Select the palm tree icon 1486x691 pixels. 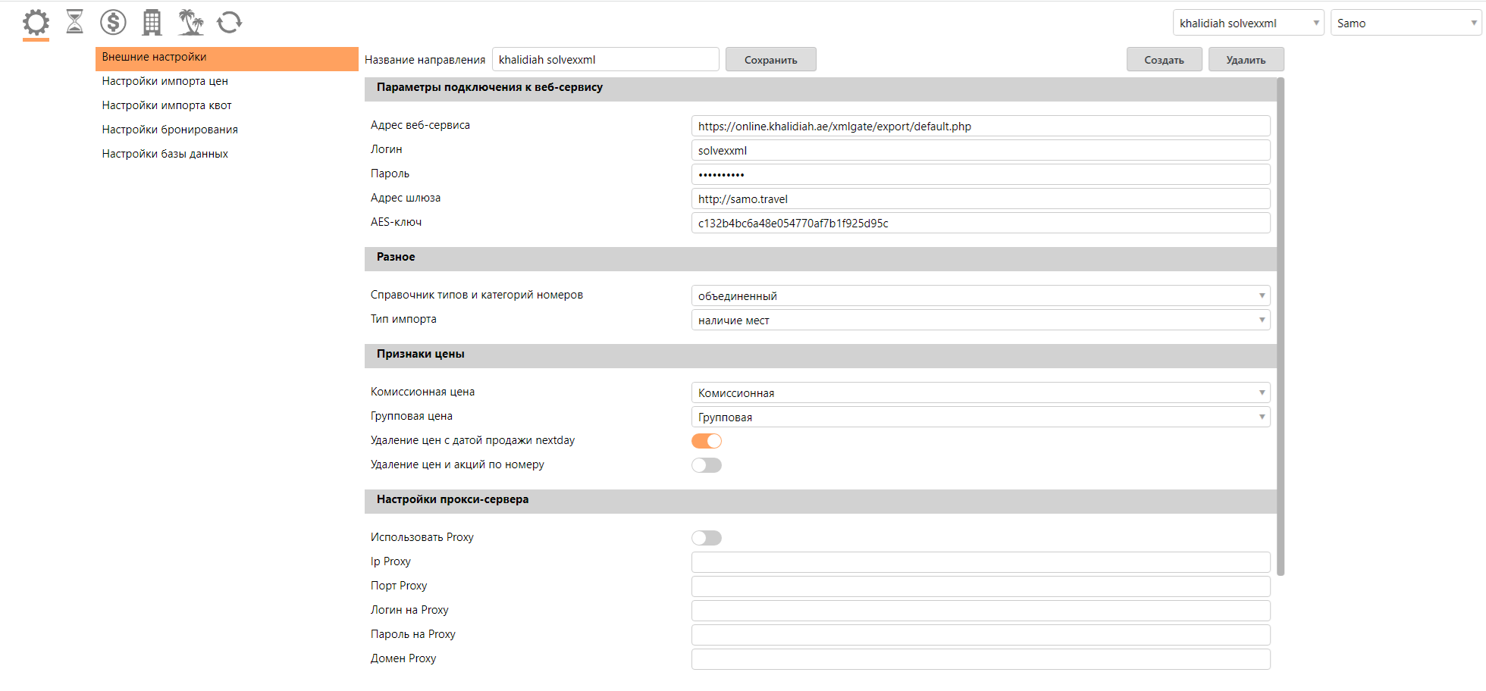point(190,22)
